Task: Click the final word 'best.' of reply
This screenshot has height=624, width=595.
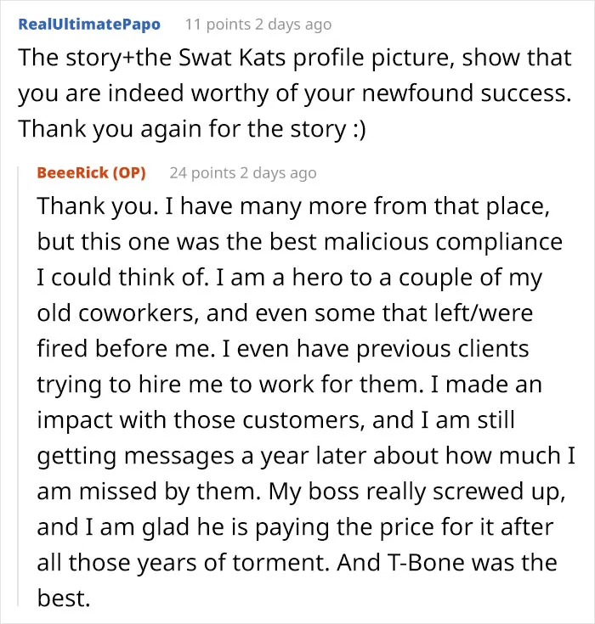Action: click(x=64, y=598)
